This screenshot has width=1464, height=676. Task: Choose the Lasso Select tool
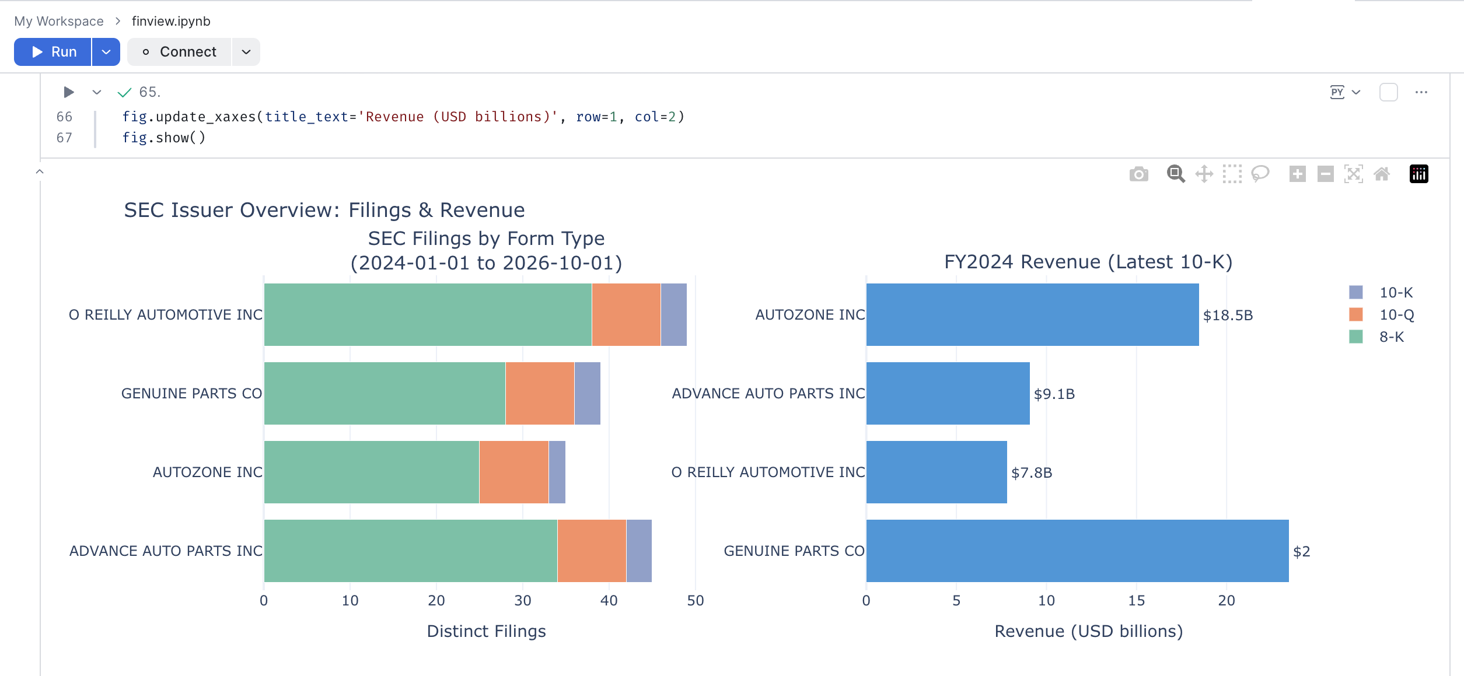pos(1260,174)
